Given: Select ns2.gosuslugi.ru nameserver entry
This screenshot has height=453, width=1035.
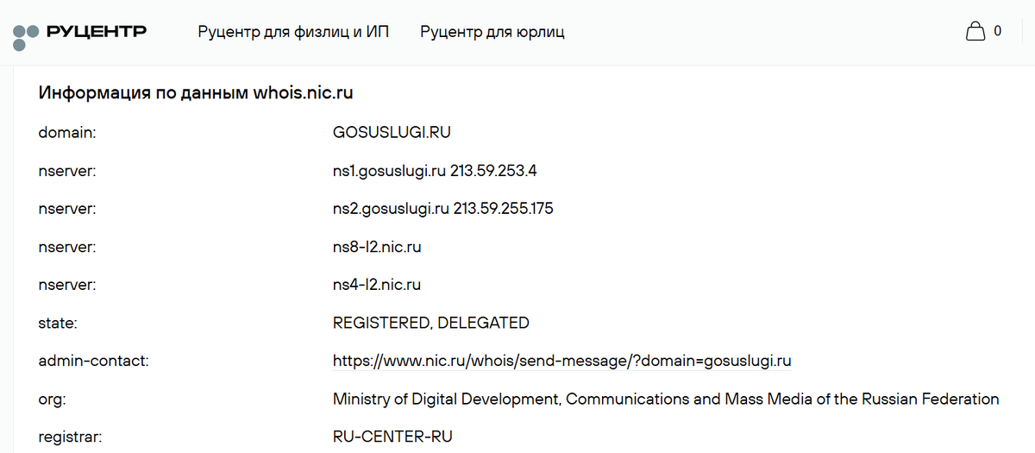Looking at the screenshot, I should (x=442, y=209).
